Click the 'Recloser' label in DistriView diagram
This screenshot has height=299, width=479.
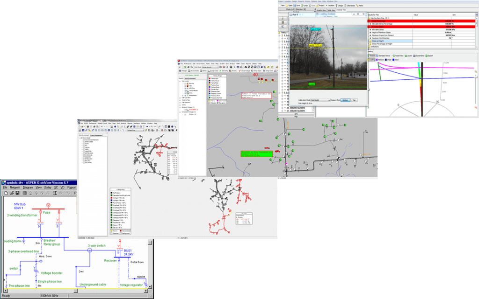(110, 261)
